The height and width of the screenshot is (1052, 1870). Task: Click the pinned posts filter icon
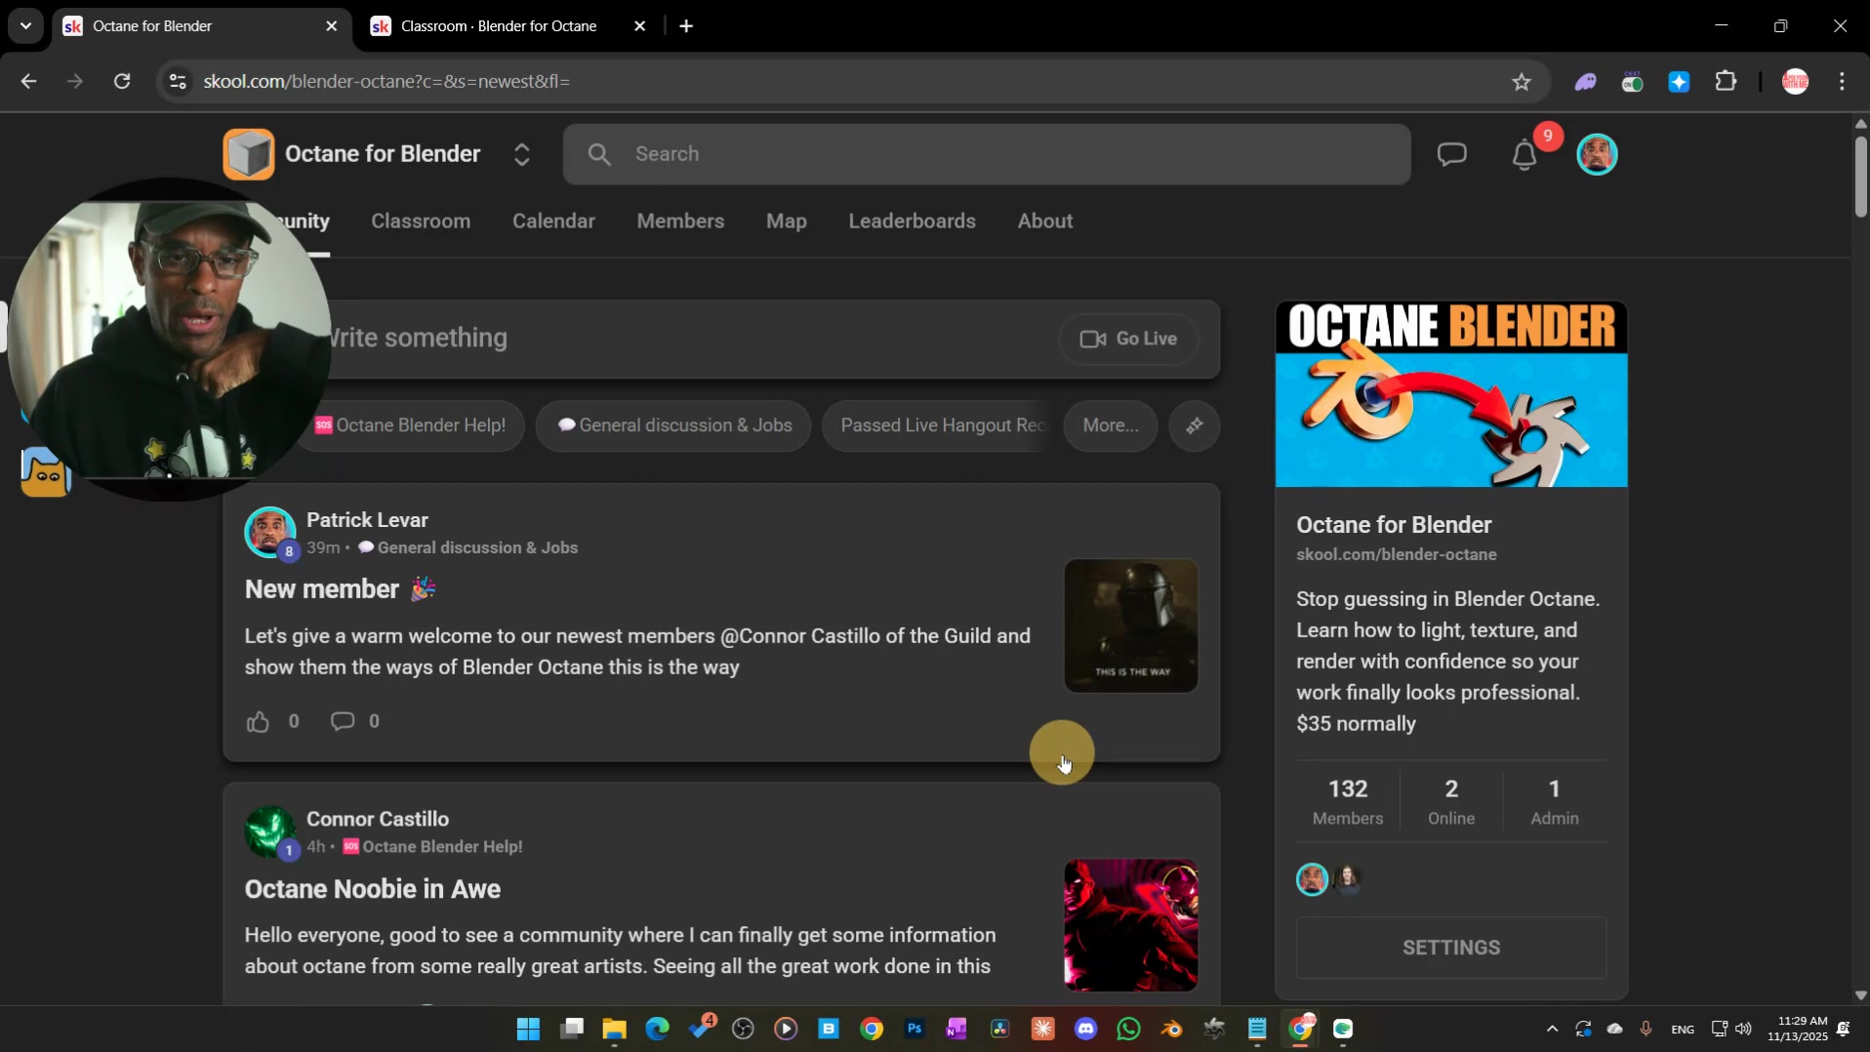point(1194,425)
